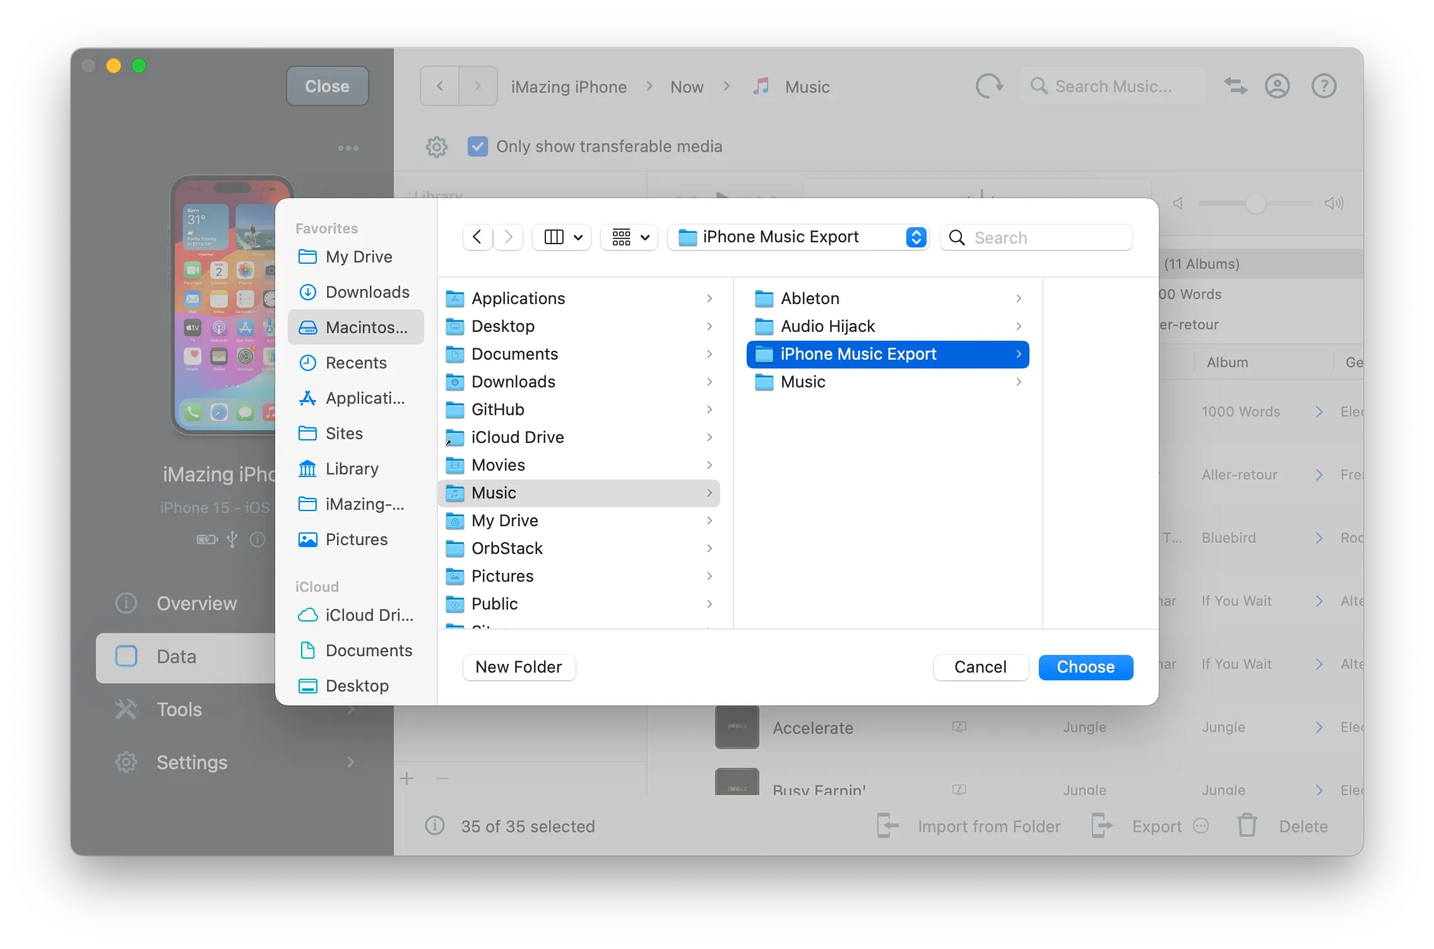Open the column view layout dropdown
1434x949 pixels.
[561, 237]
